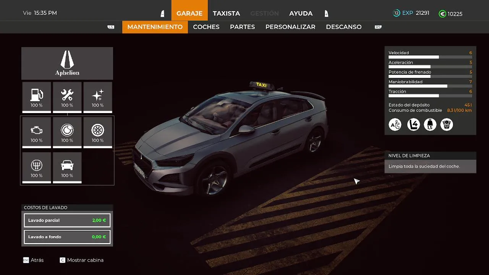Click the euro money icon

442,14
